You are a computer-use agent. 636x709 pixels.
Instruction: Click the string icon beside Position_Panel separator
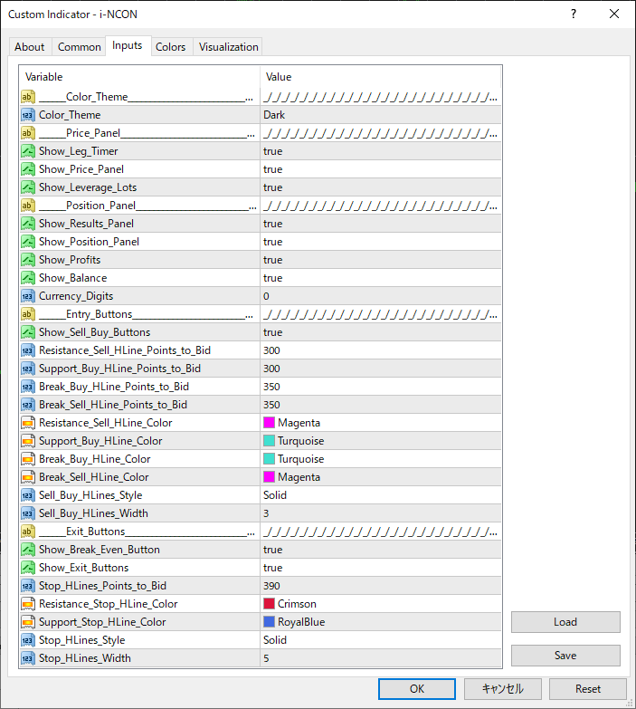(27, 206)
